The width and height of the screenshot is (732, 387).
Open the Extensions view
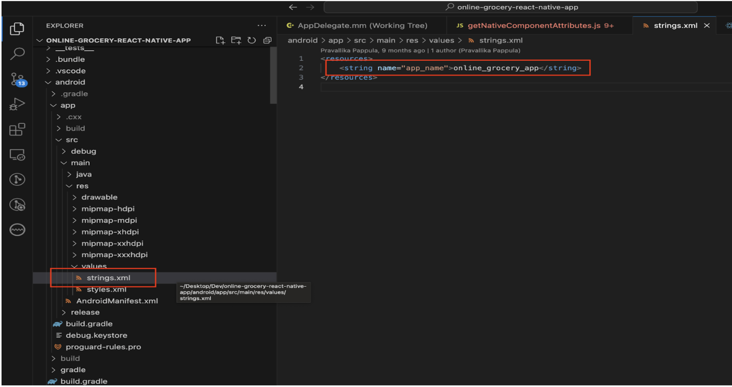tap(17, 129)
